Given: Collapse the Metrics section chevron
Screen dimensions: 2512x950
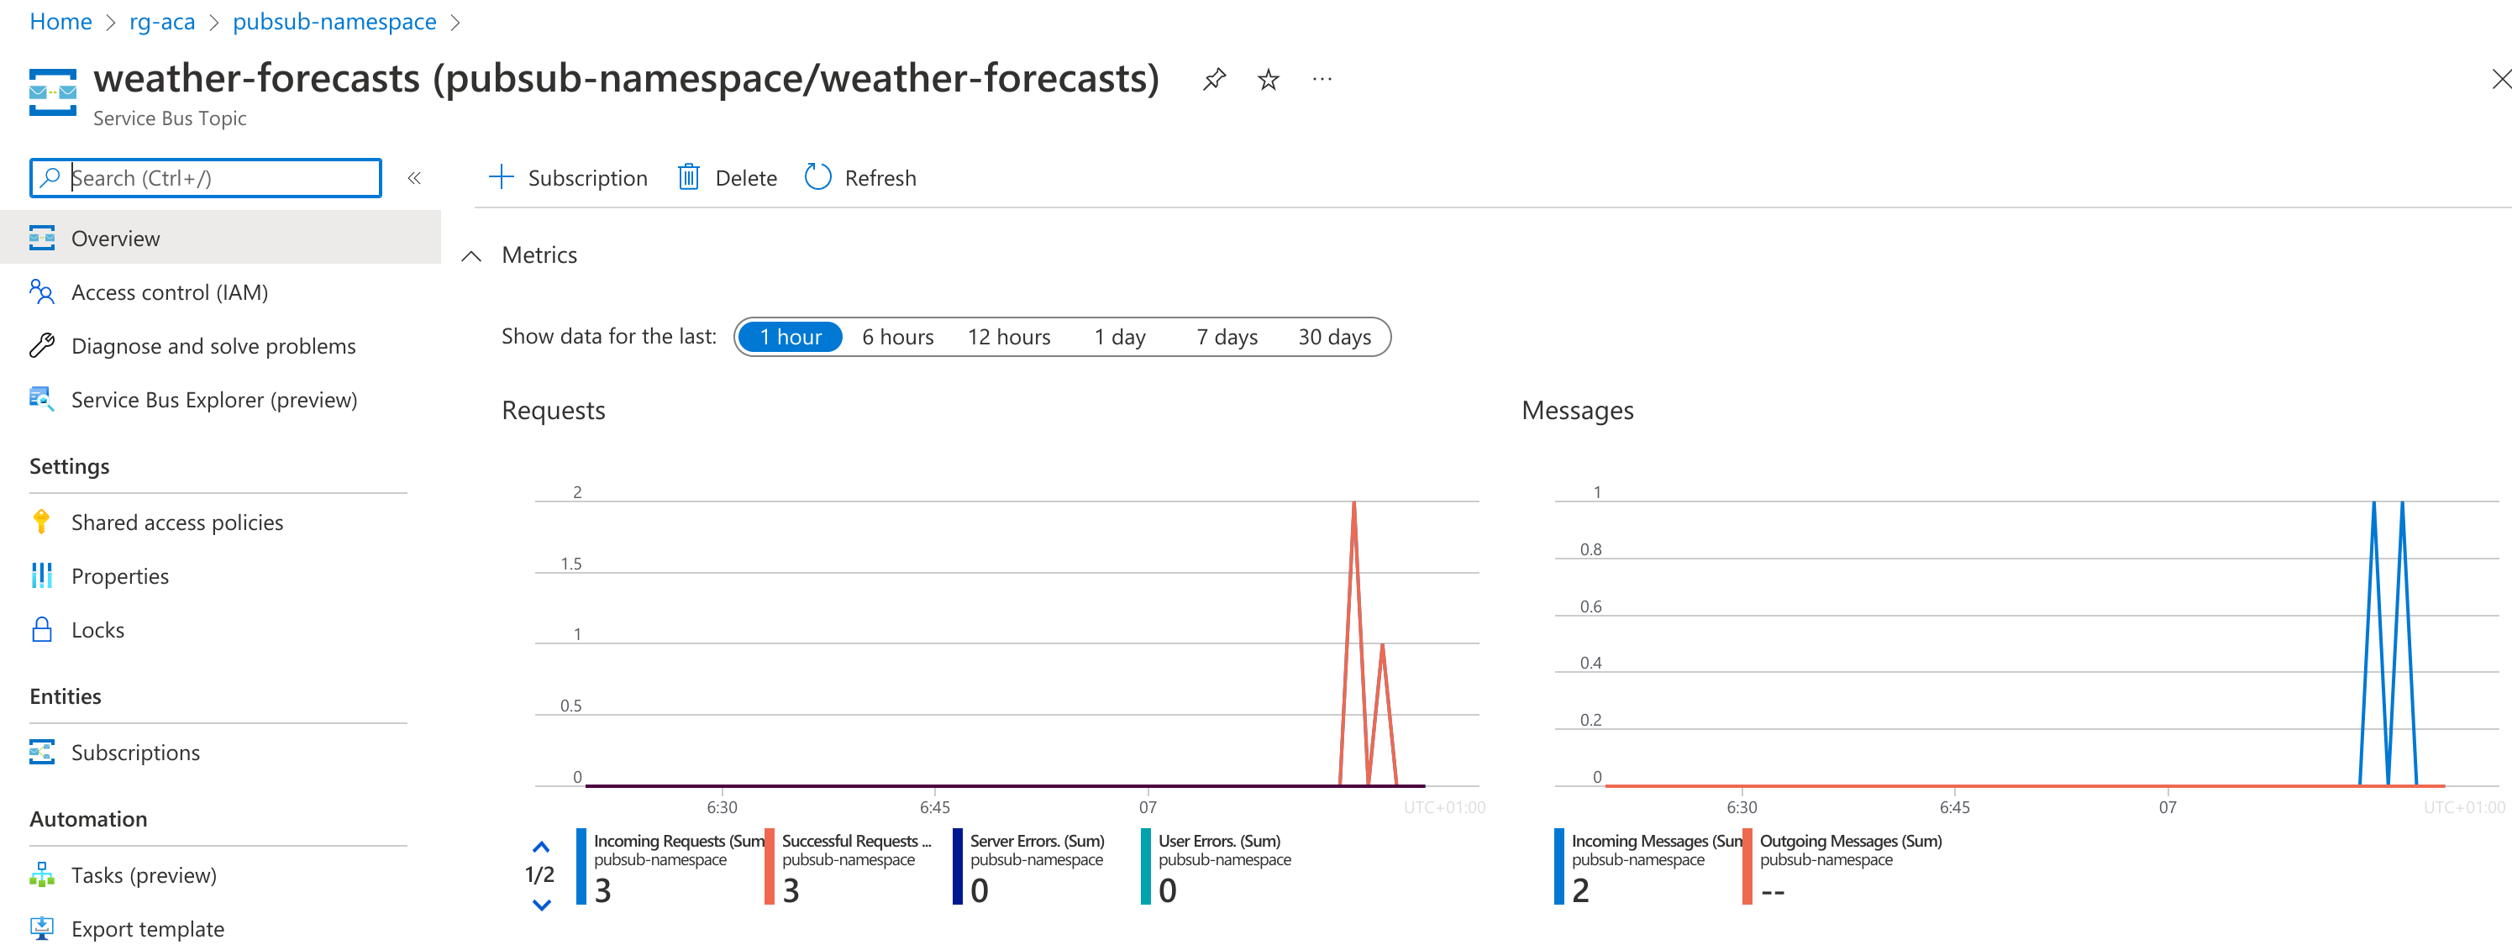Looking at the screenshot, I should [x=471, y=255].
